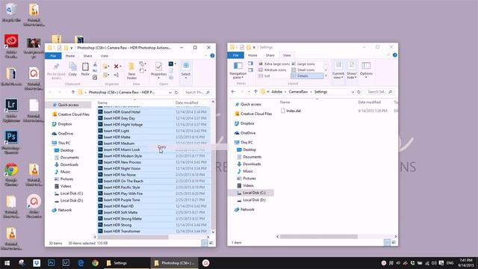Choose the Extra large icons layout

[x=274, y=64]
